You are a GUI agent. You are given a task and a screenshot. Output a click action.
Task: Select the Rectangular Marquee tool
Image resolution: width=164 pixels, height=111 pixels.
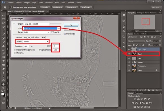(x=3, y=19)
